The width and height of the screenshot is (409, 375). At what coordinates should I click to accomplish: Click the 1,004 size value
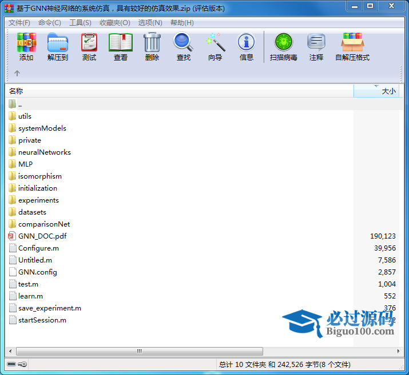point(387,284)
